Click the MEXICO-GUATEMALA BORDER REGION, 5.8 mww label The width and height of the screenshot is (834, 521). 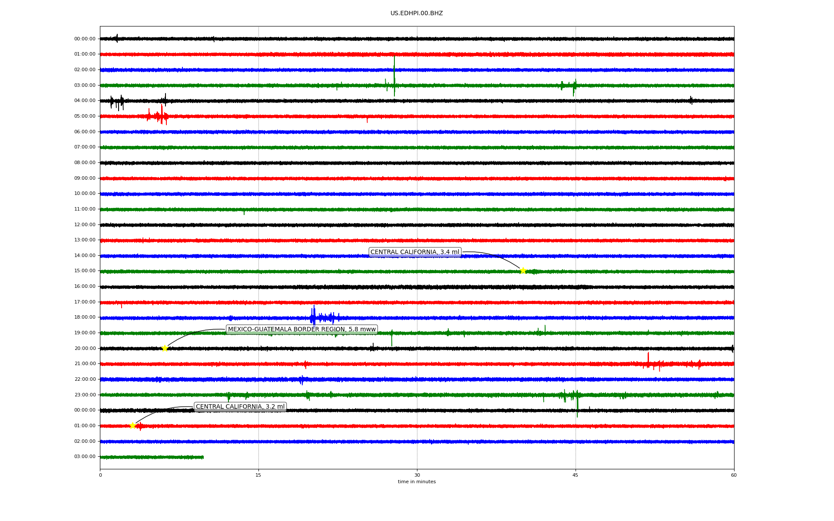(301, 330)
